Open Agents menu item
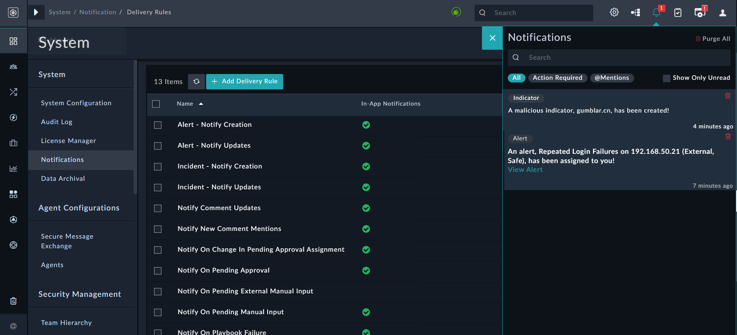737x335 pixels. pos(52,265)
